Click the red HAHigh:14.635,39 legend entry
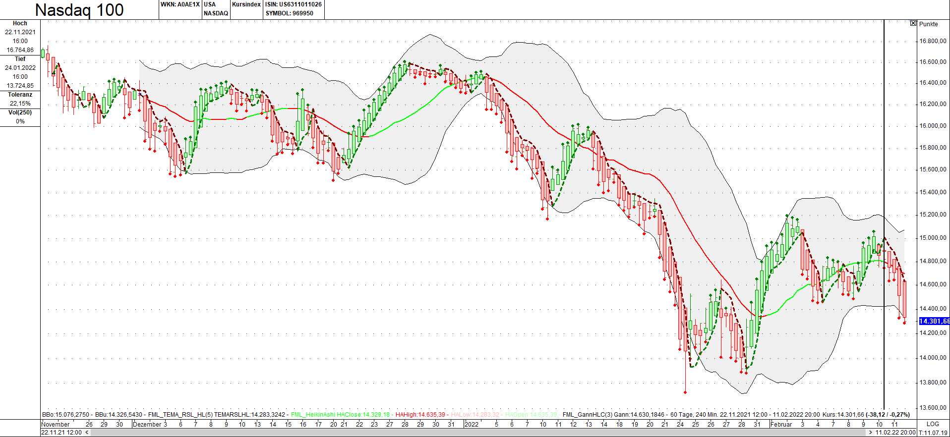Screen dimensions: 950x437 tap(420, 415)
